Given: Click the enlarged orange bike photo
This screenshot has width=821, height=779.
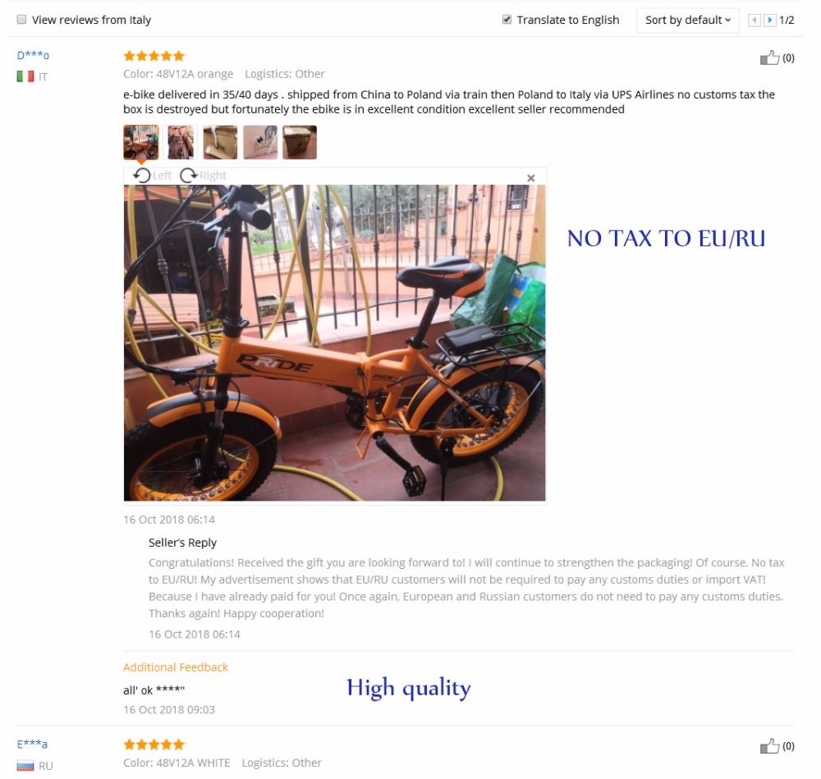Looking at the screenshot, I should pos(335,343).
